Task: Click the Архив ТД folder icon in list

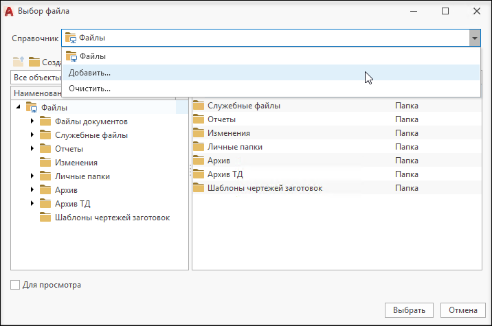Action: click(199, 174)
